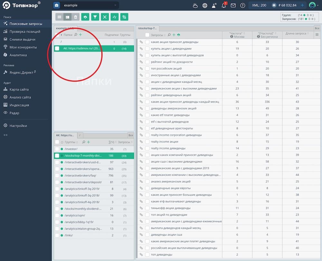This screenshot has height=261, width=322.
Task: Open the mail envelope icon
Action: [x=233, y=5]
